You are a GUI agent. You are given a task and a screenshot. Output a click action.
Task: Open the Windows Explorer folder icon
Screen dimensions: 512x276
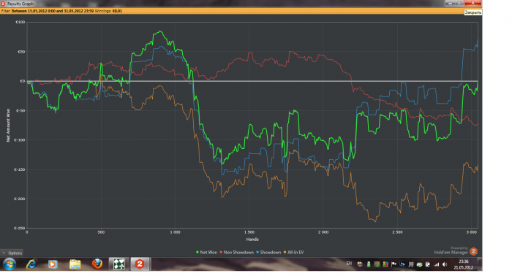click(75, 264)
